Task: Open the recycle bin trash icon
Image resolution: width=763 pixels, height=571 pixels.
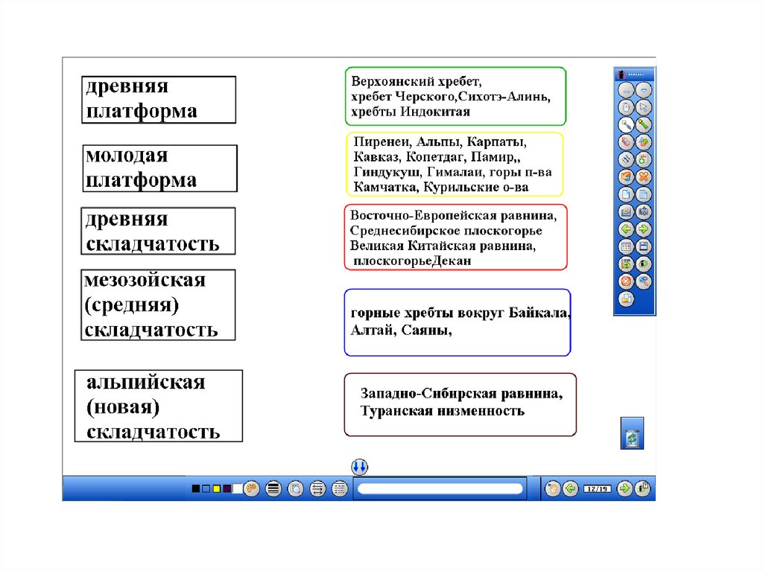Action: click(632, 438)
